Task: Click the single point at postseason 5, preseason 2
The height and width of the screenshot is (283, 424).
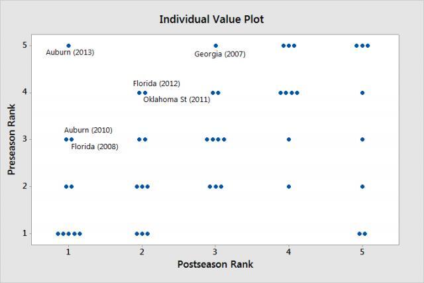Action: 362,186
